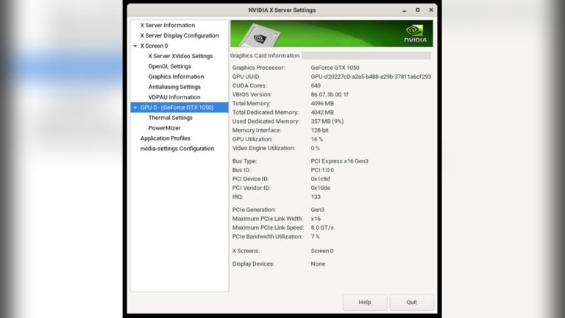Image resolution: width=565 pixels, height=318 pixels.
Task: Select Graphics Information entry
Action: 176,77
